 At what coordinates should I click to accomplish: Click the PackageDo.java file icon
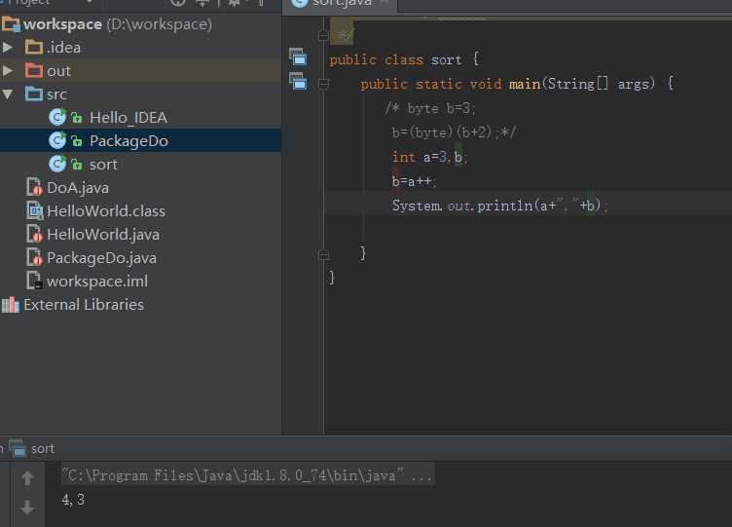[x=34, y=257]
